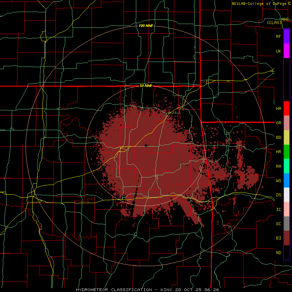
Task: Click the HA legend label
Action: click(278, 109)
